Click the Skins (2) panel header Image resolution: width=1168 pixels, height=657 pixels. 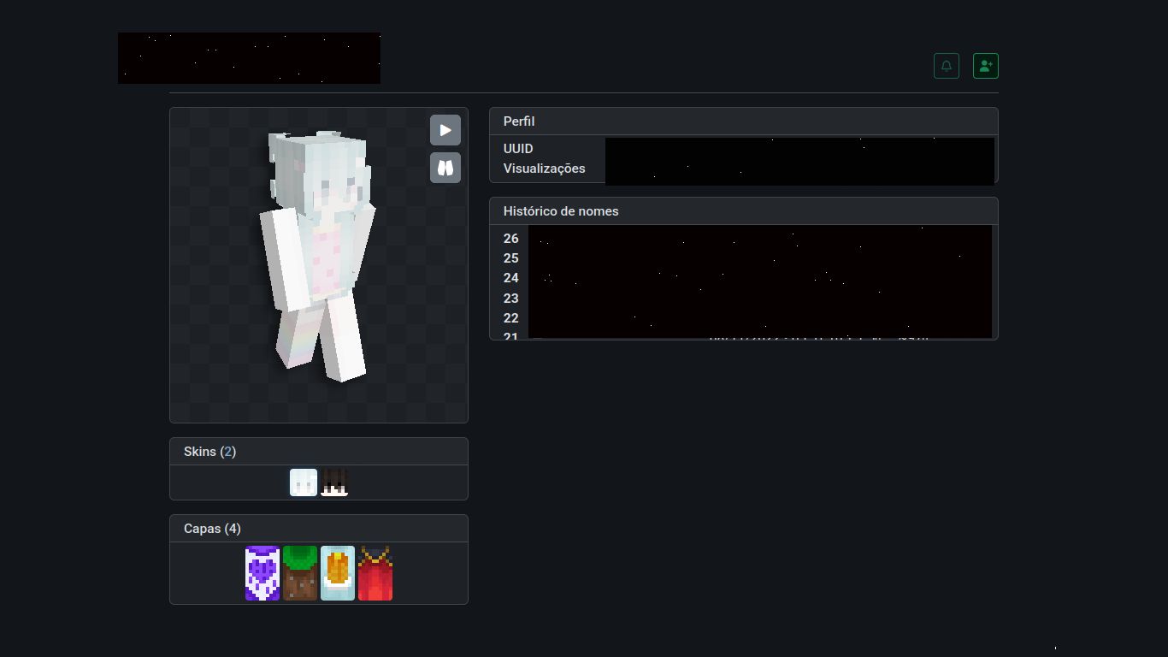coord(319,452)
